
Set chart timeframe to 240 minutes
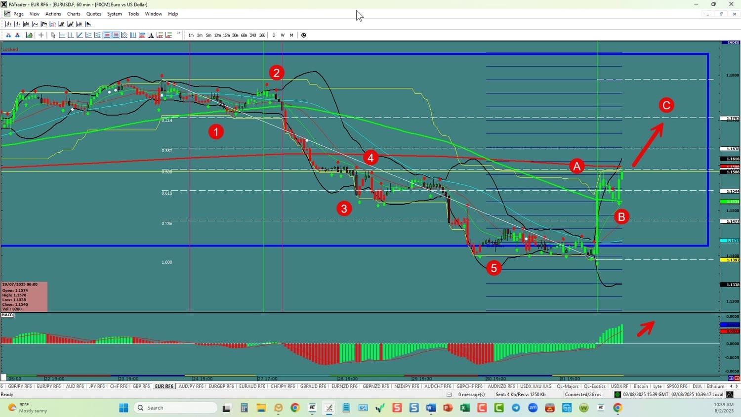point(253,35)
